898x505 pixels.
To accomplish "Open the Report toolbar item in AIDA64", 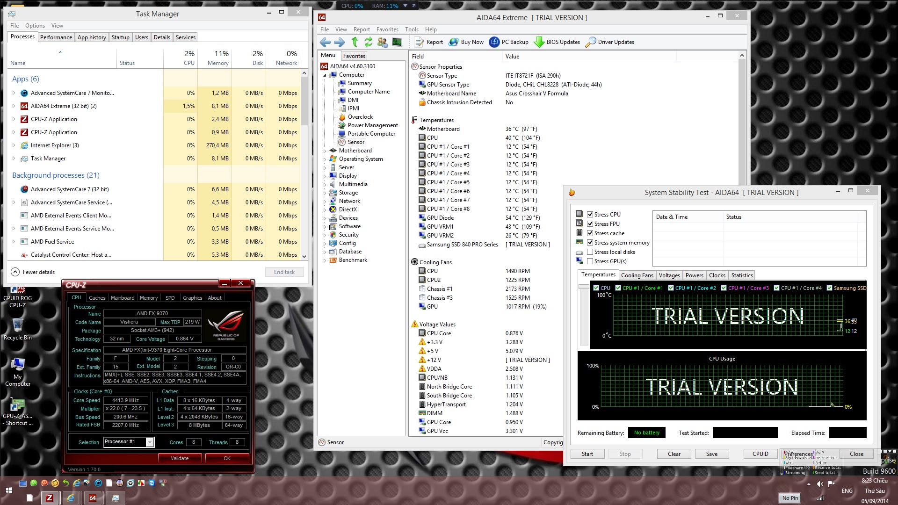I will click(x=429, y=42).
